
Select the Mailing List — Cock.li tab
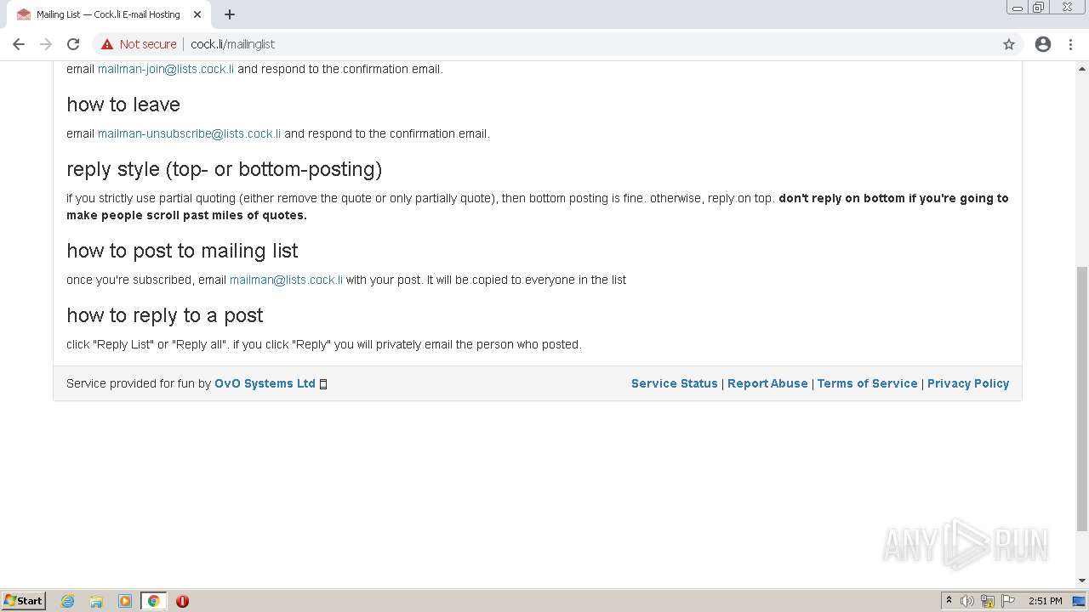pos(108,14)
